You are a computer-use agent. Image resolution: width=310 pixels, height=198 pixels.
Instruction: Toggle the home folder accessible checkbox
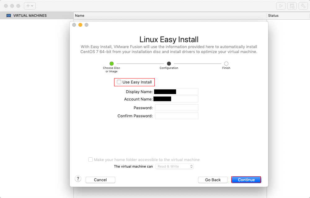tap(90, 160)
